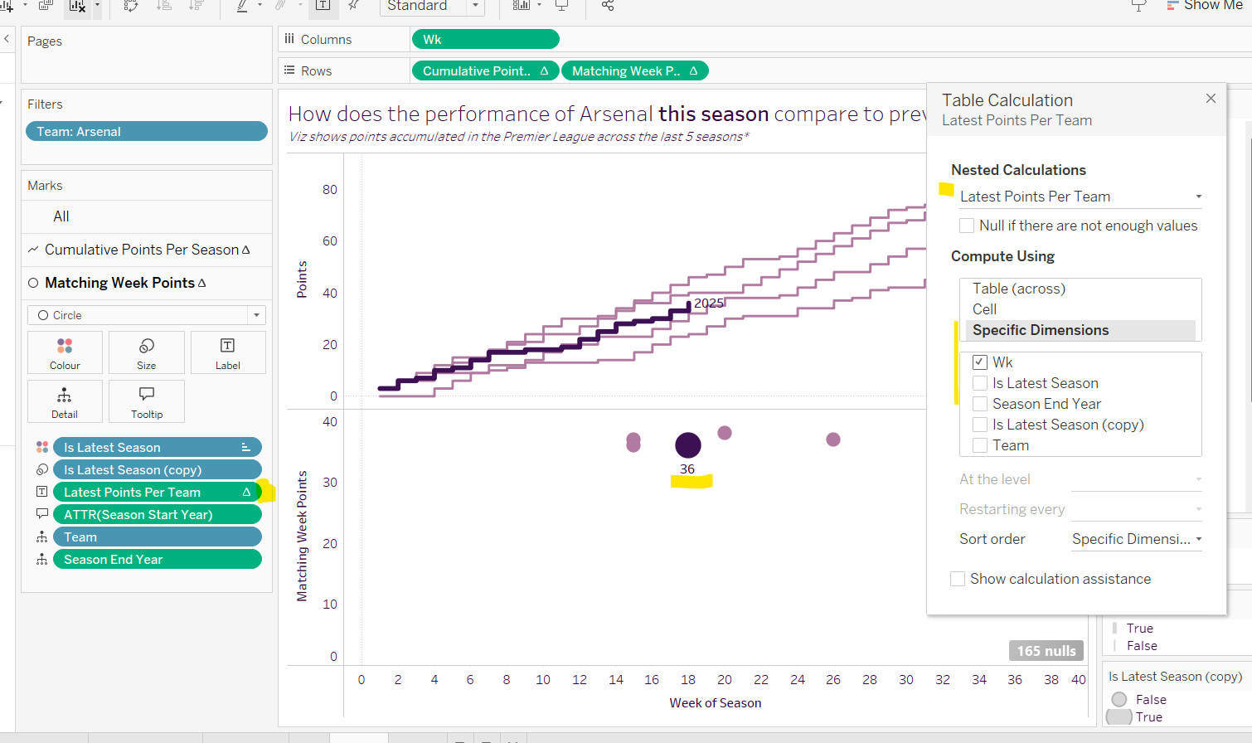Click the Wk pill on Columns shelf
The width and height of the screenshot is (1252, 743).
[x=485, y=39]
